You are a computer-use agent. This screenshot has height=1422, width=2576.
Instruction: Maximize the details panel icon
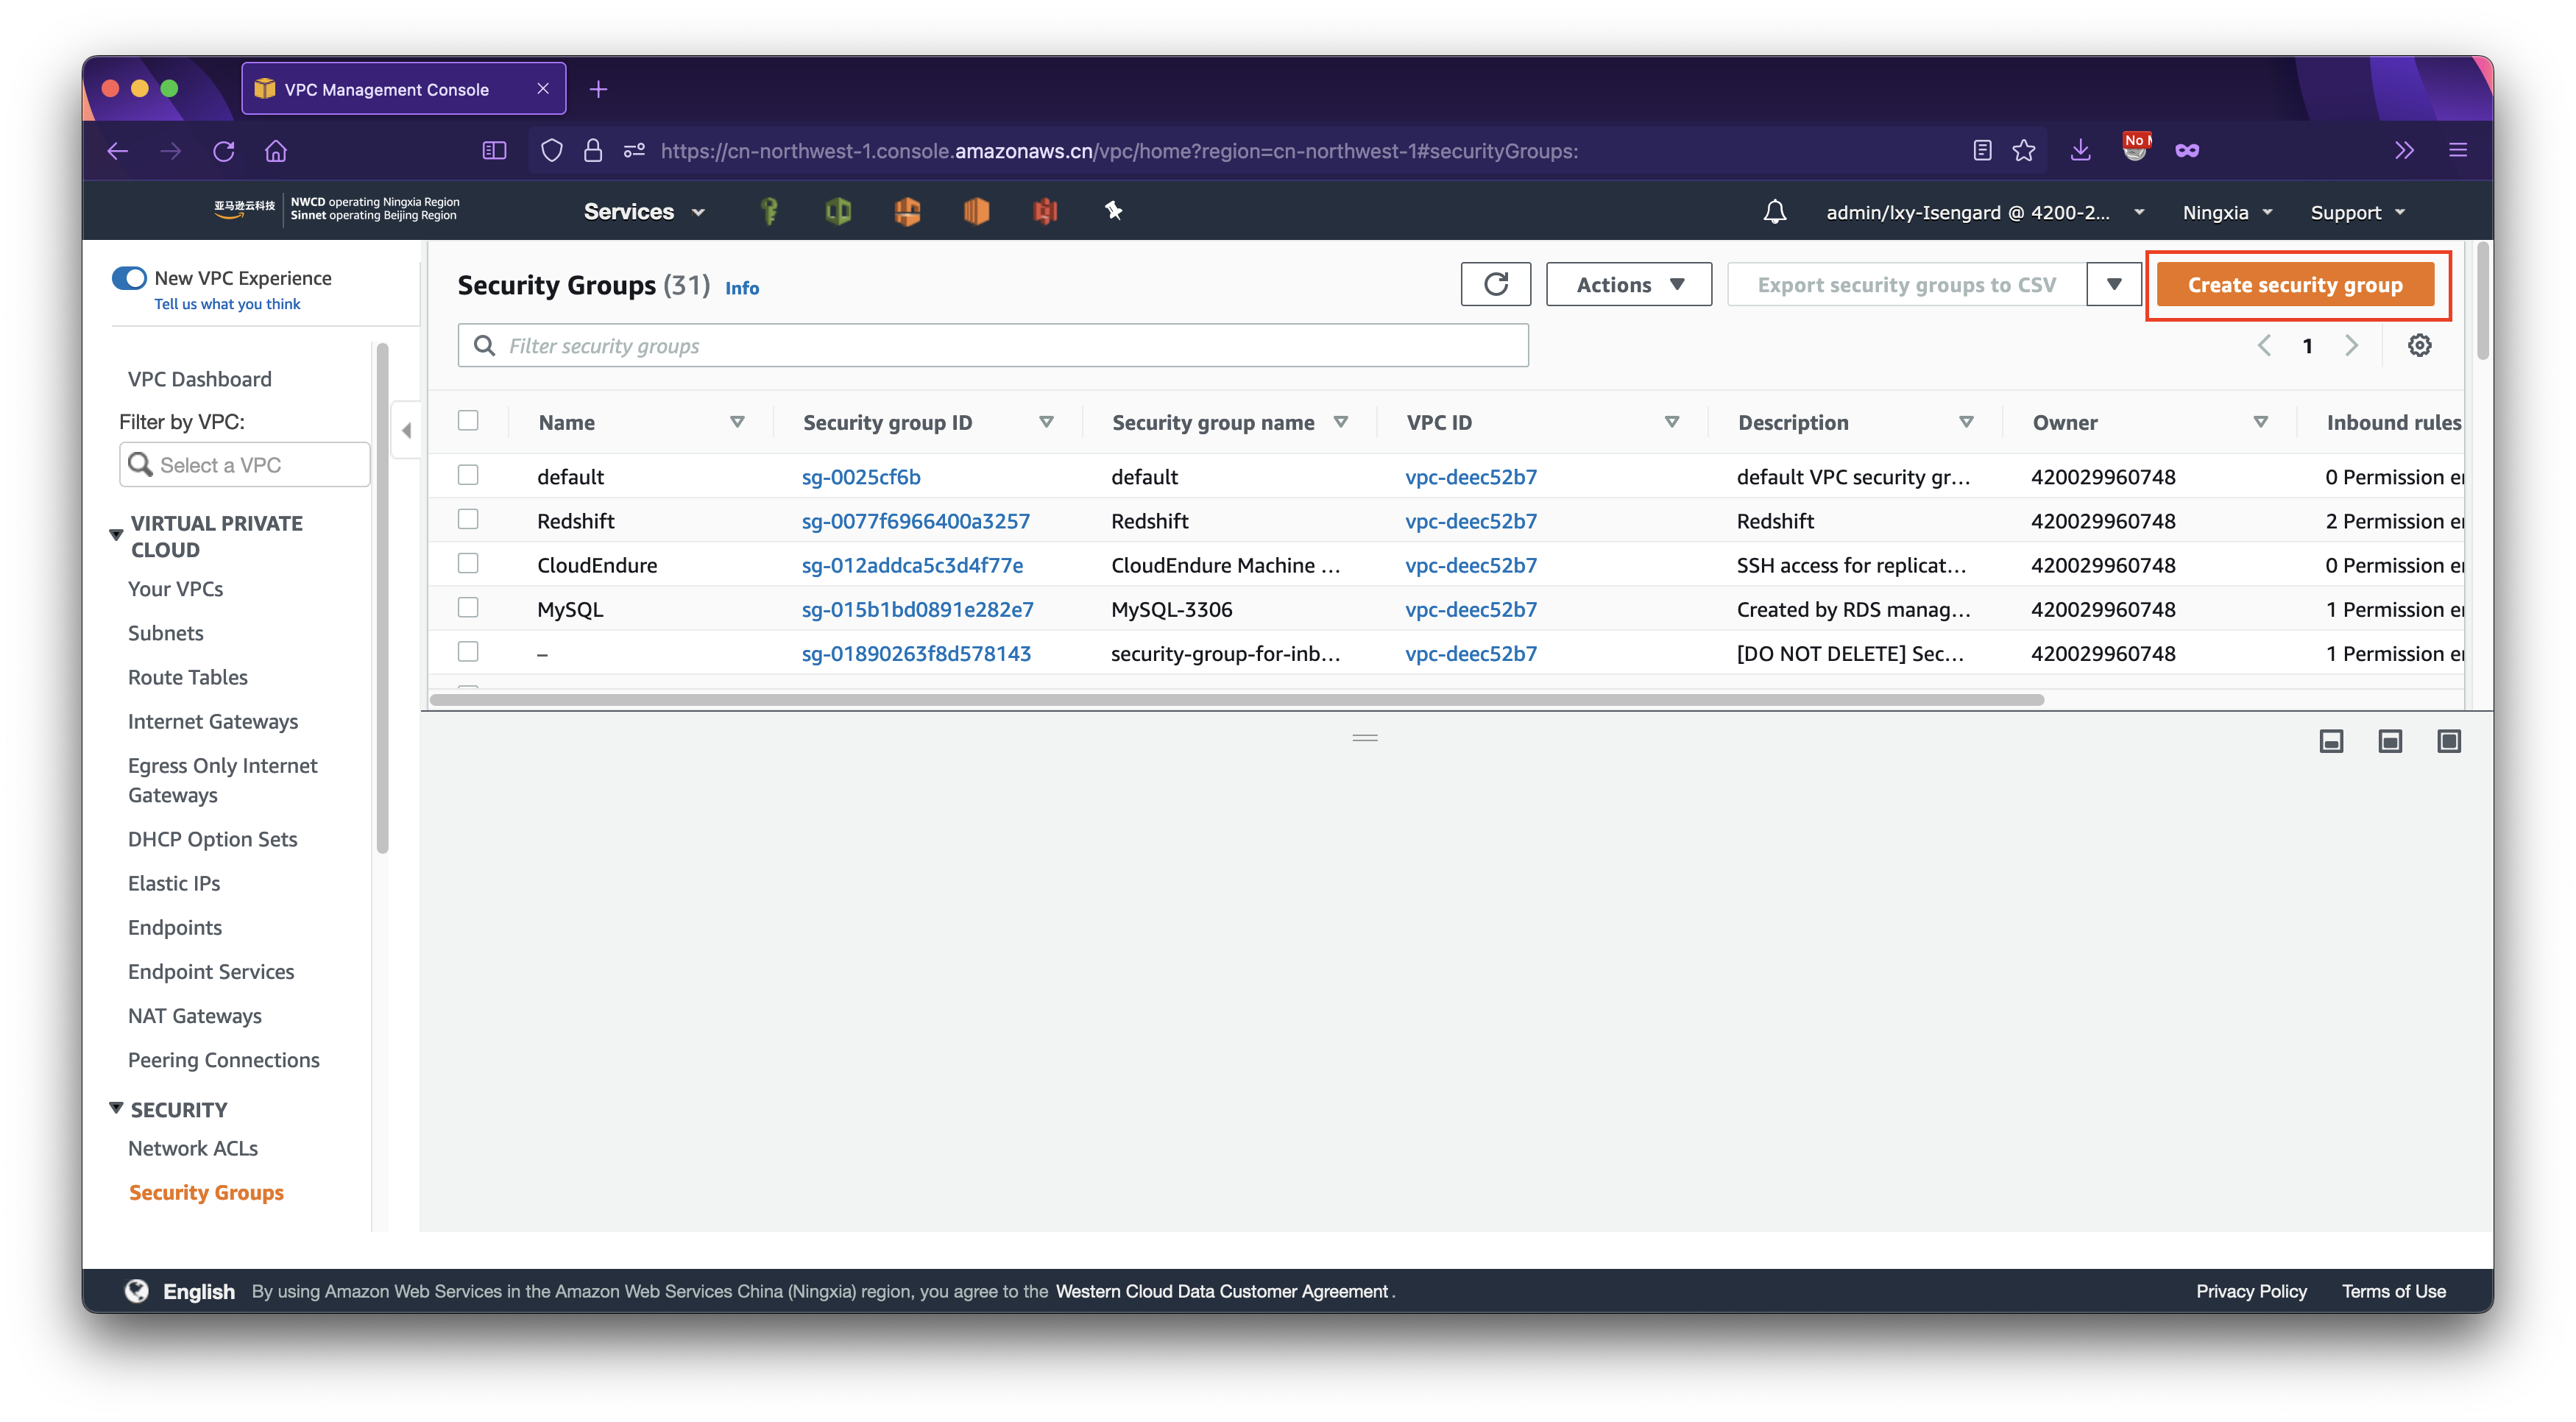click(x=2449, y=741)
